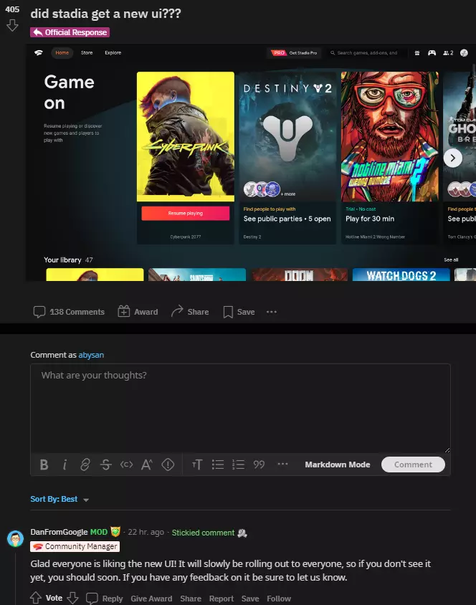Insert a bulleted list
The height and width of the screenshot is (605, 476).
pos(218,465)
